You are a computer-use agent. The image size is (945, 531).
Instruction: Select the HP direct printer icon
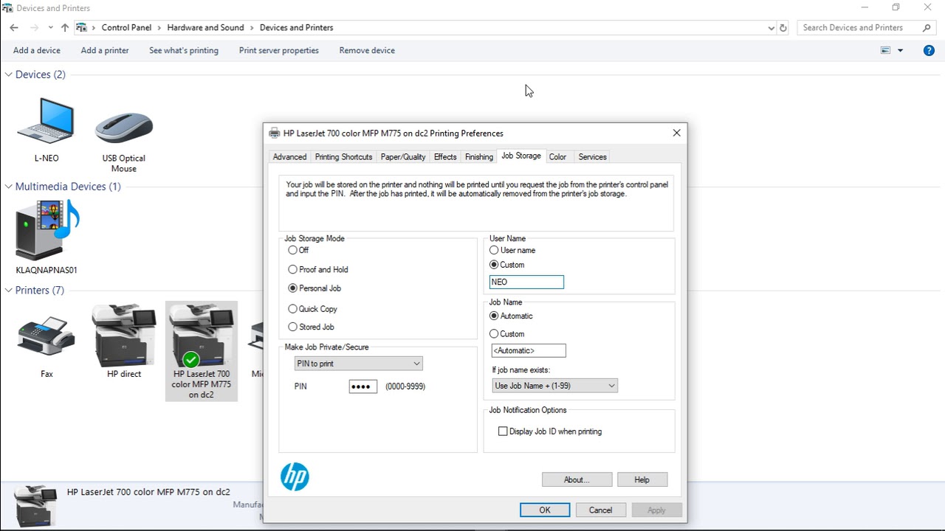pos(124,336)
